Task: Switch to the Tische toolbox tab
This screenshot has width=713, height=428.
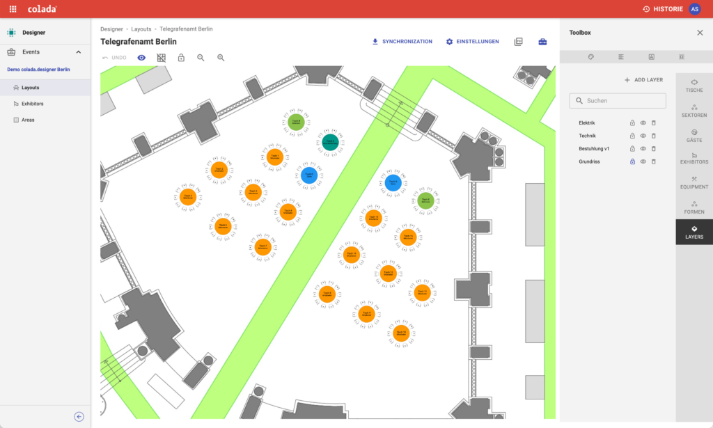Action: (694, 86)
